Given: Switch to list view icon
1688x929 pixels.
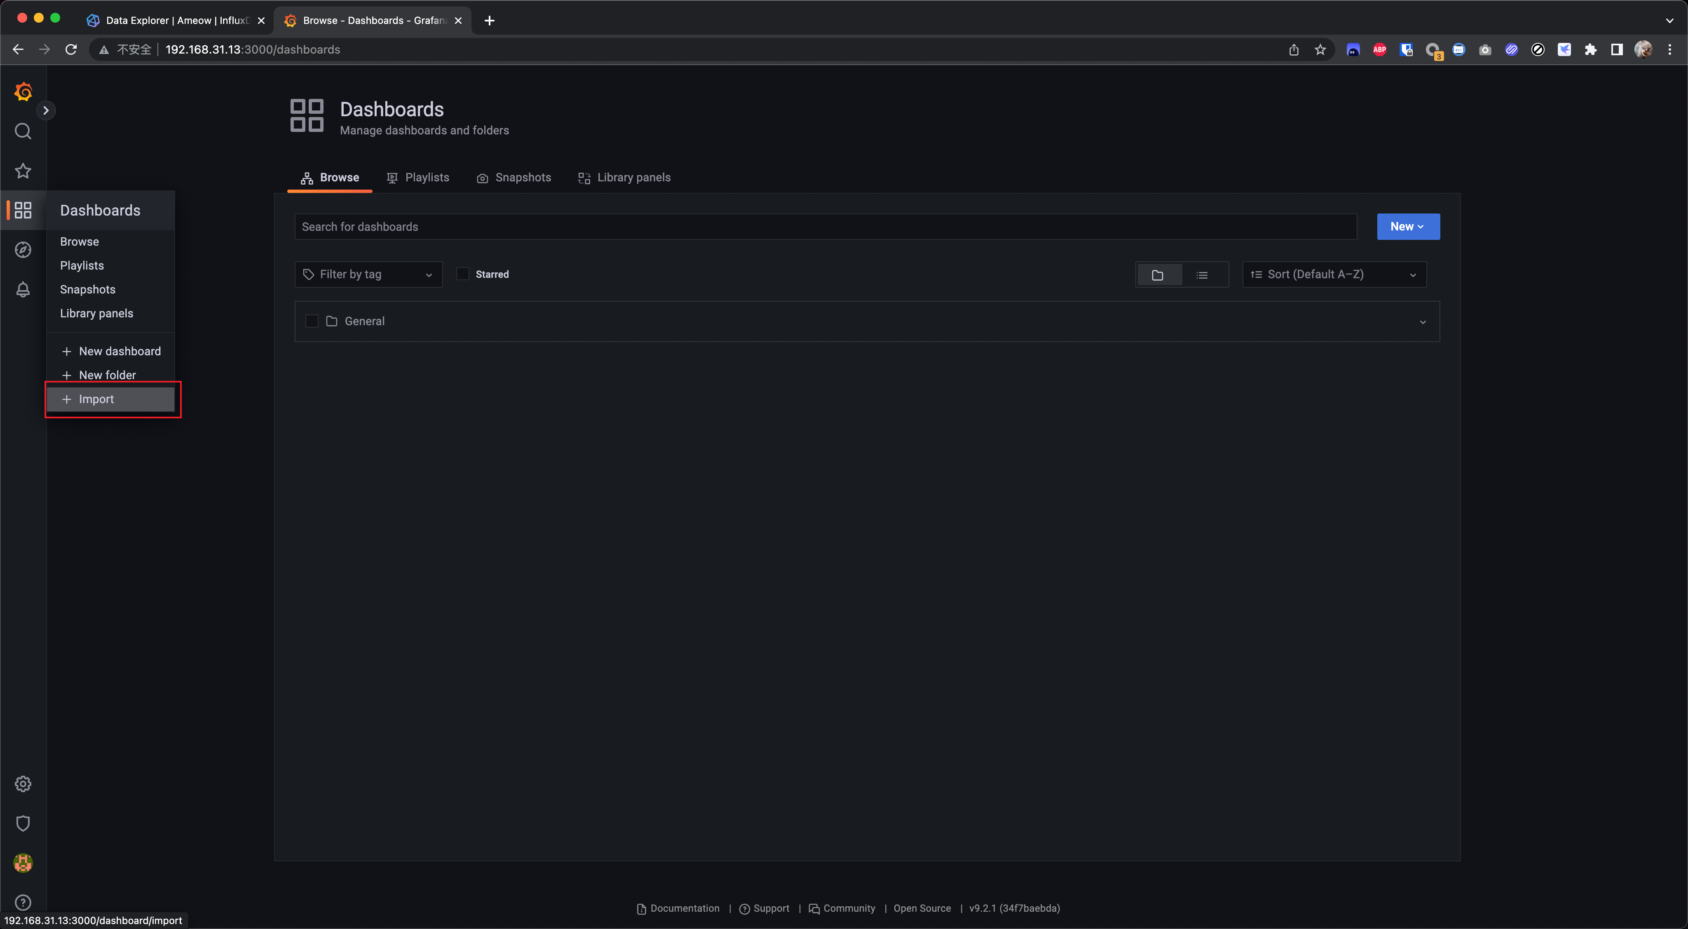Looking at the screenshot, I should click(x=1201, y=274).
